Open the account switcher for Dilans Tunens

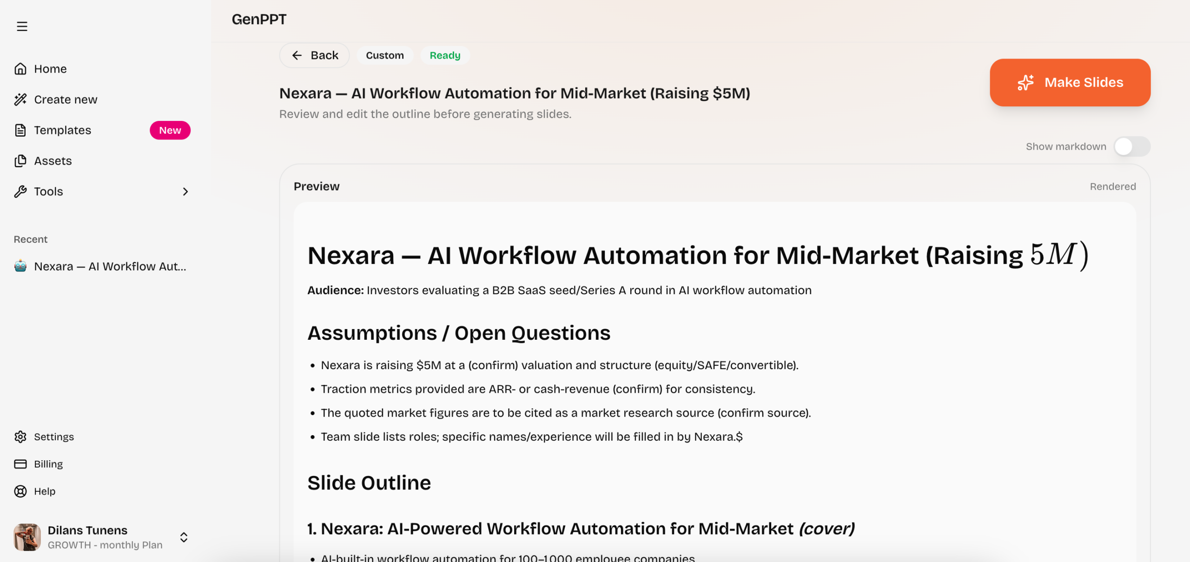pyautogui.click(x=184, y=537)
